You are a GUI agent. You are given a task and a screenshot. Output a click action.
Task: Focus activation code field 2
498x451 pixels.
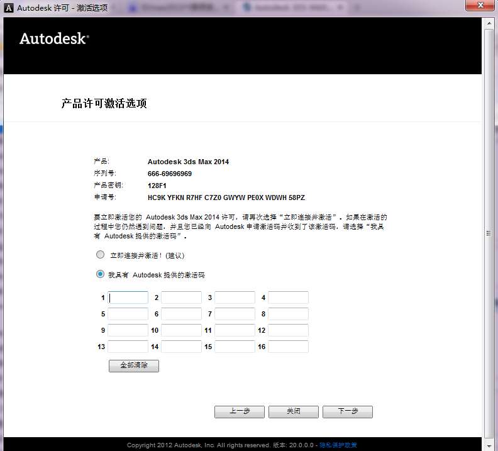(181, 298)
